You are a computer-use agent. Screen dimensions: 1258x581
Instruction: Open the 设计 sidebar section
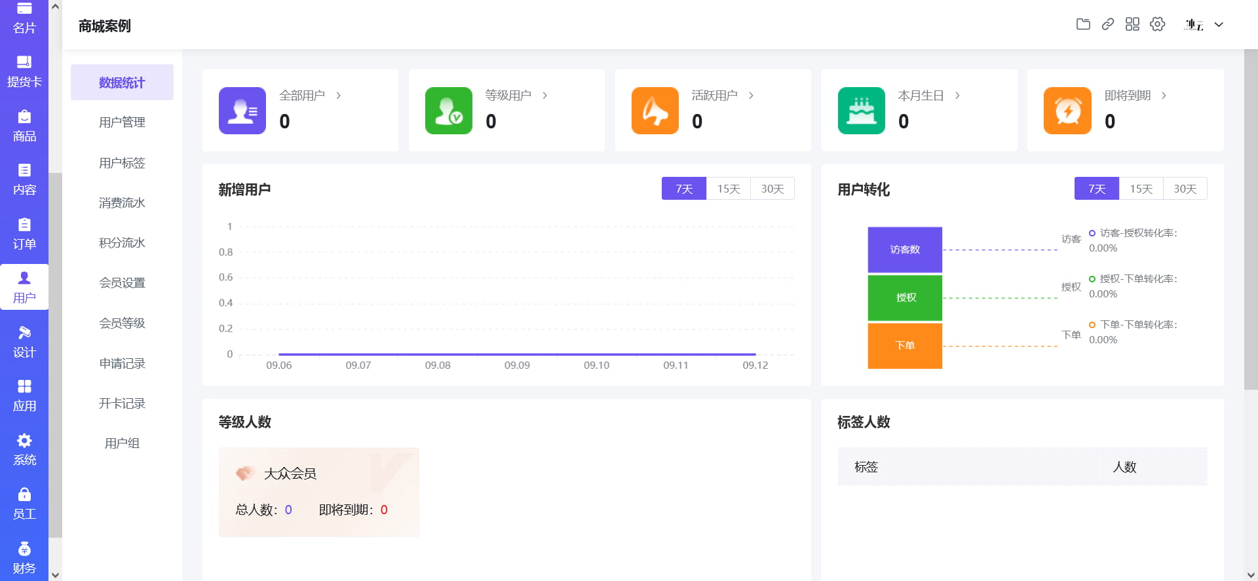[24, 343]
